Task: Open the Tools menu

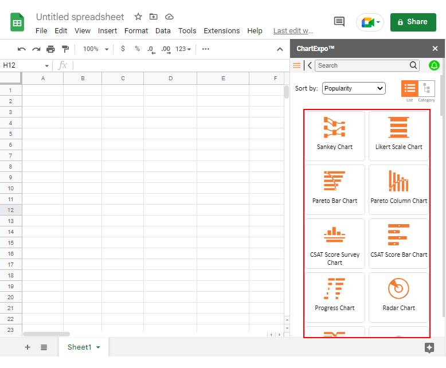Action: (x=187, y=31)
